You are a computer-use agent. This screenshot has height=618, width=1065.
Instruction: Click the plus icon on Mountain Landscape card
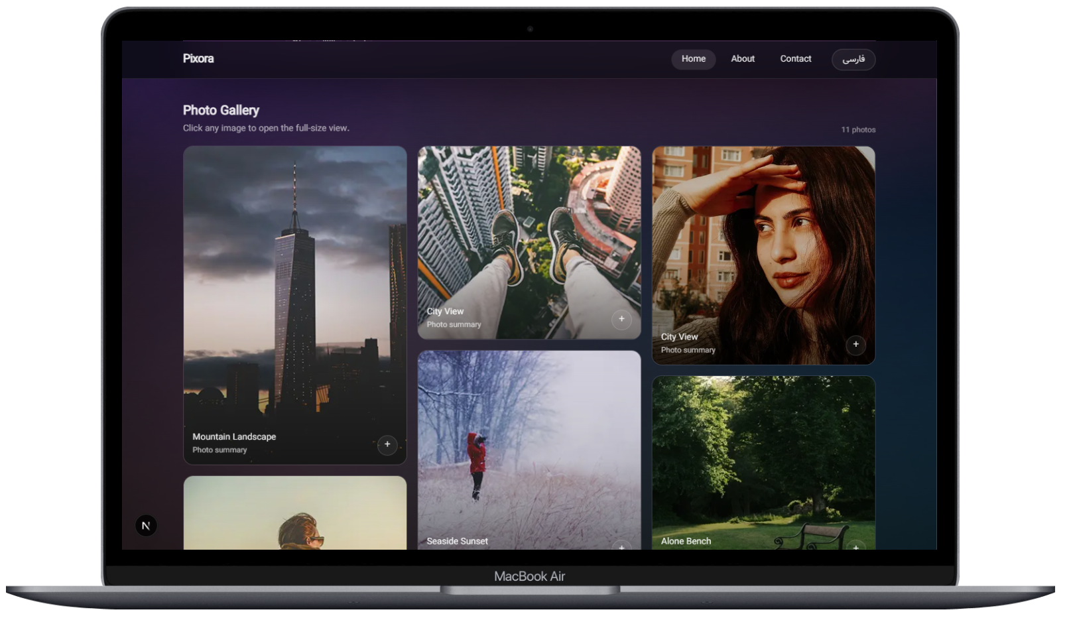387,444
